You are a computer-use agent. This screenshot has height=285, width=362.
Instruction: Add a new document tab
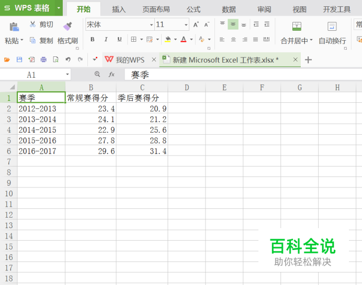coord(308,60)
